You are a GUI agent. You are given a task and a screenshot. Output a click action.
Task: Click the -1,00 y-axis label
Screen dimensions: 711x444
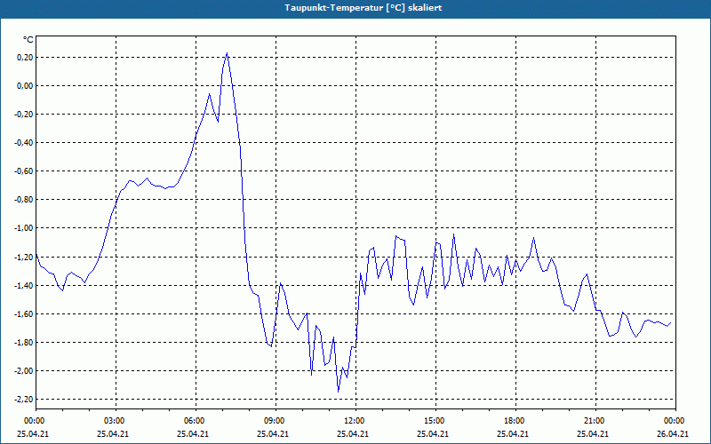[24, 228]
